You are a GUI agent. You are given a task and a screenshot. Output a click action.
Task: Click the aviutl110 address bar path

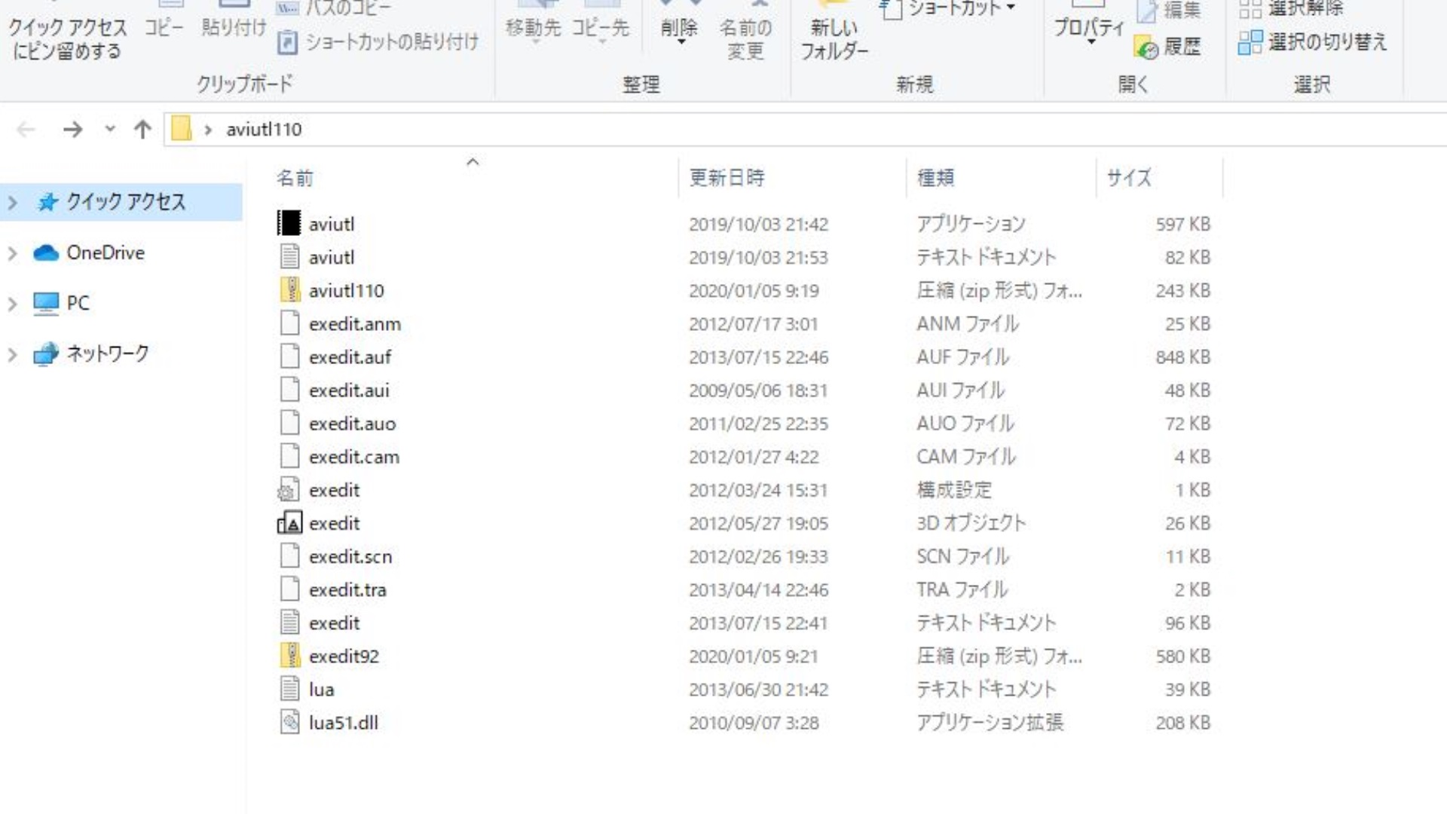point(262,129)
